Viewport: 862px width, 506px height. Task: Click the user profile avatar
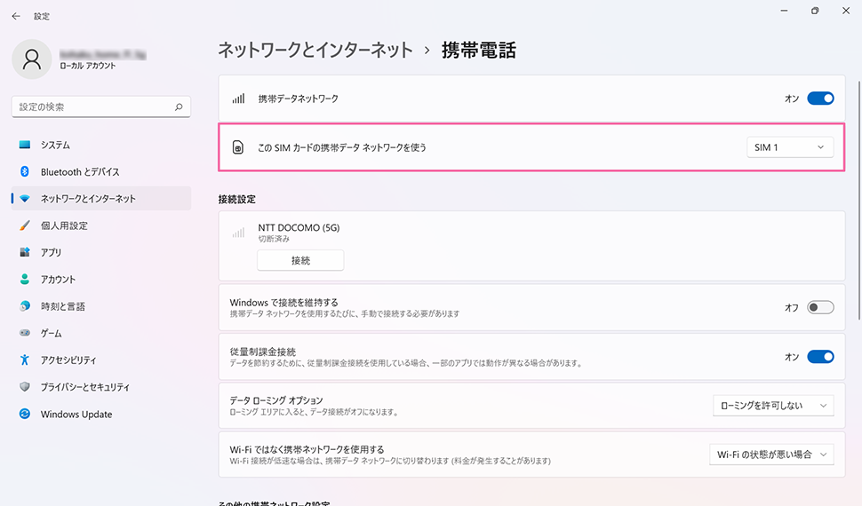tap(32, 59)
